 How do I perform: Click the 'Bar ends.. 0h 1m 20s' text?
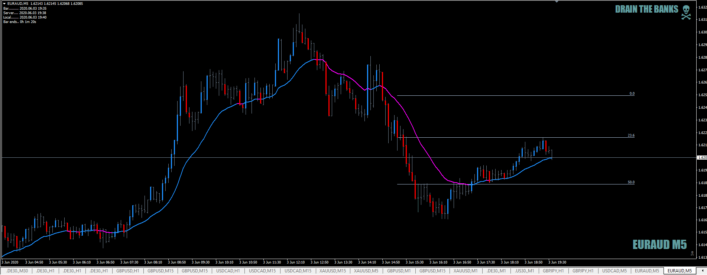click(x=20, y=22)
